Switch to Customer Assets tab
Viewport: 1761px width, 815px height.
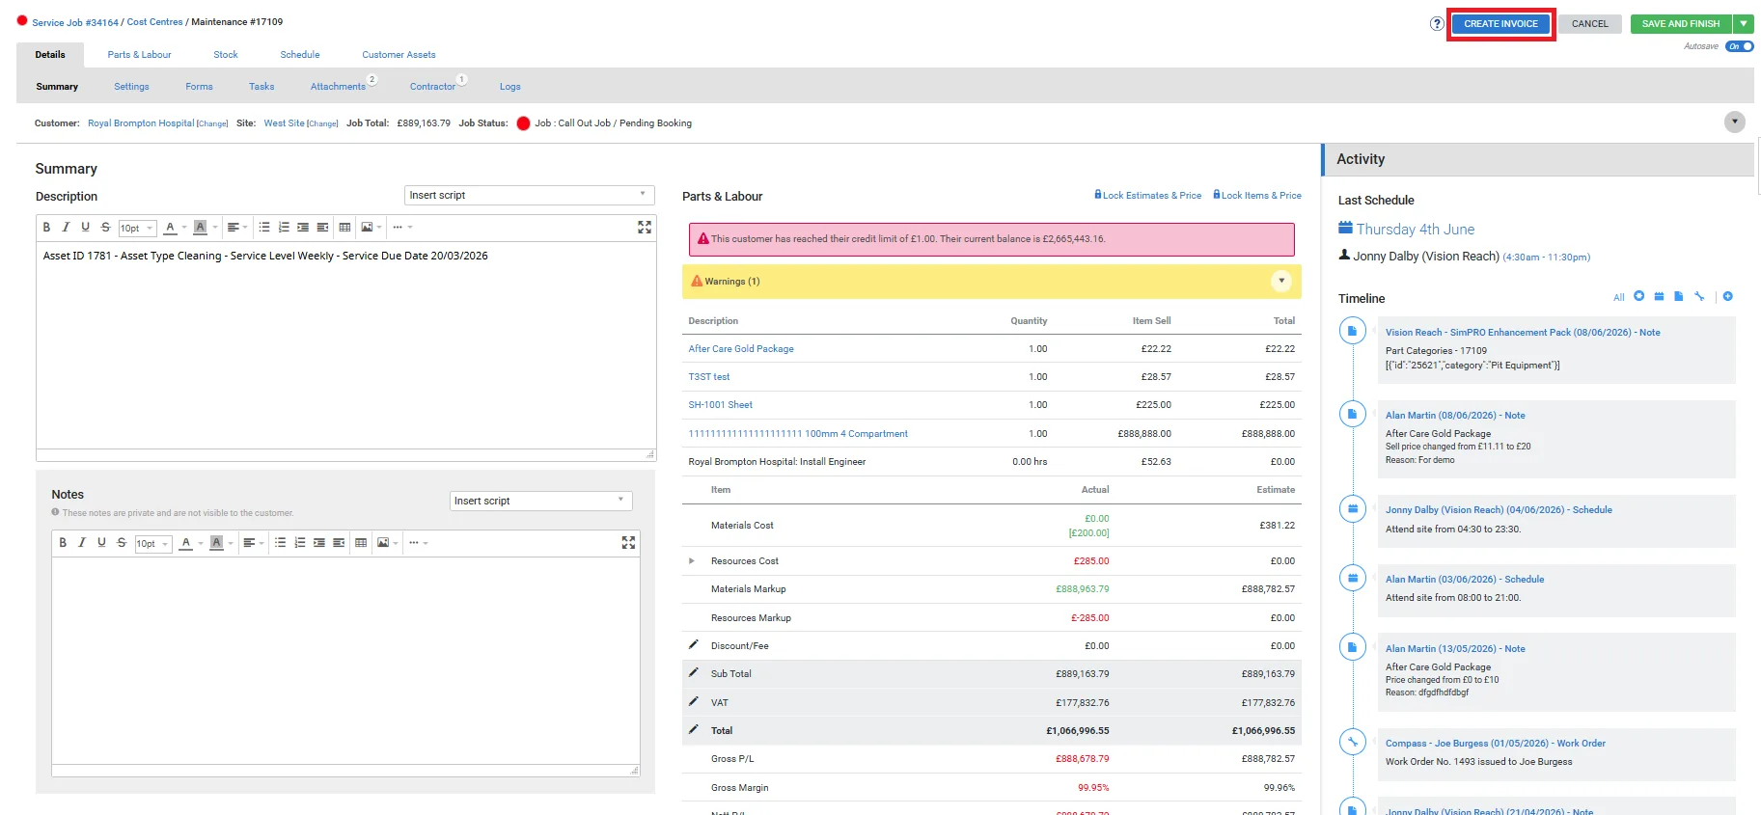(x=399, y=55)
